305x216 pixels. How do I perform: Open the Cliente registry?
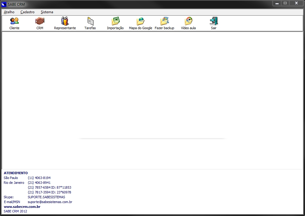[14, 23]
